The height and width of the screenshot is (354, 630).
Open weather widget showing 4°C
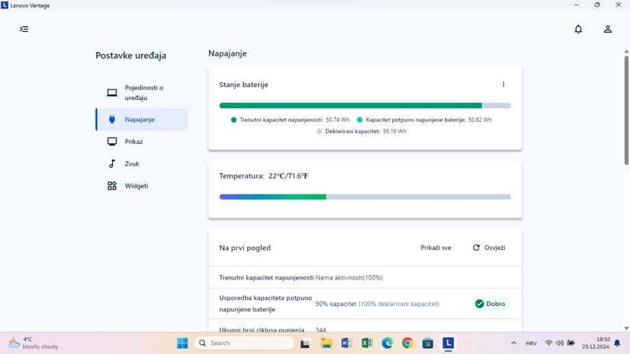34,343
